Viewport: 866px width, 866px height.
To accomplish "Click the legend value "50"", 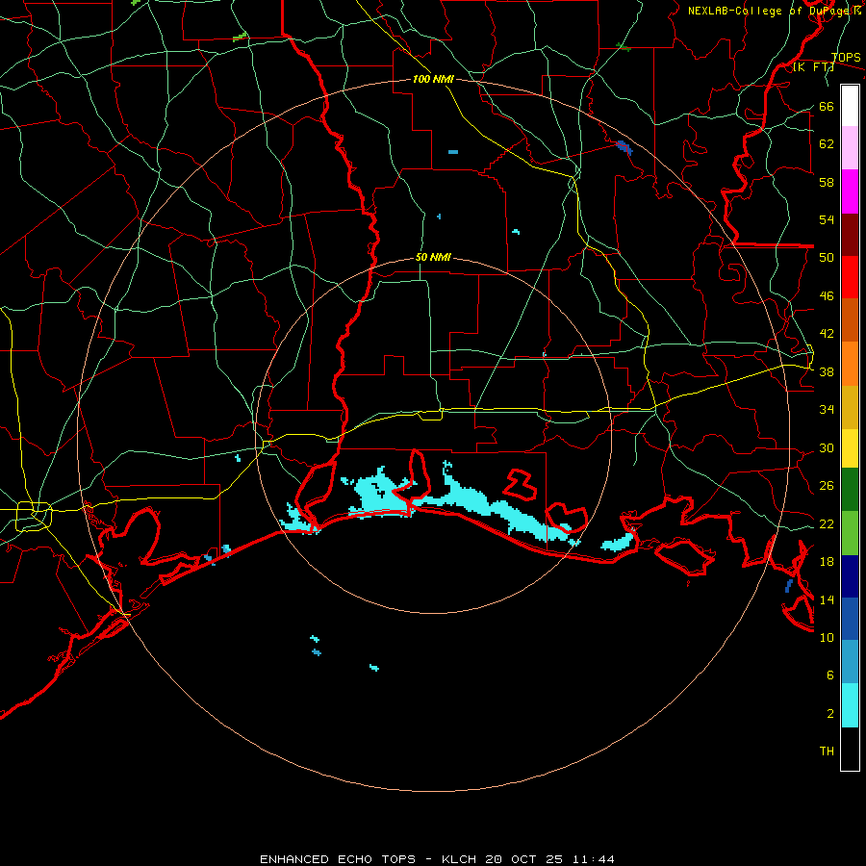I will (x=827, y=258).
